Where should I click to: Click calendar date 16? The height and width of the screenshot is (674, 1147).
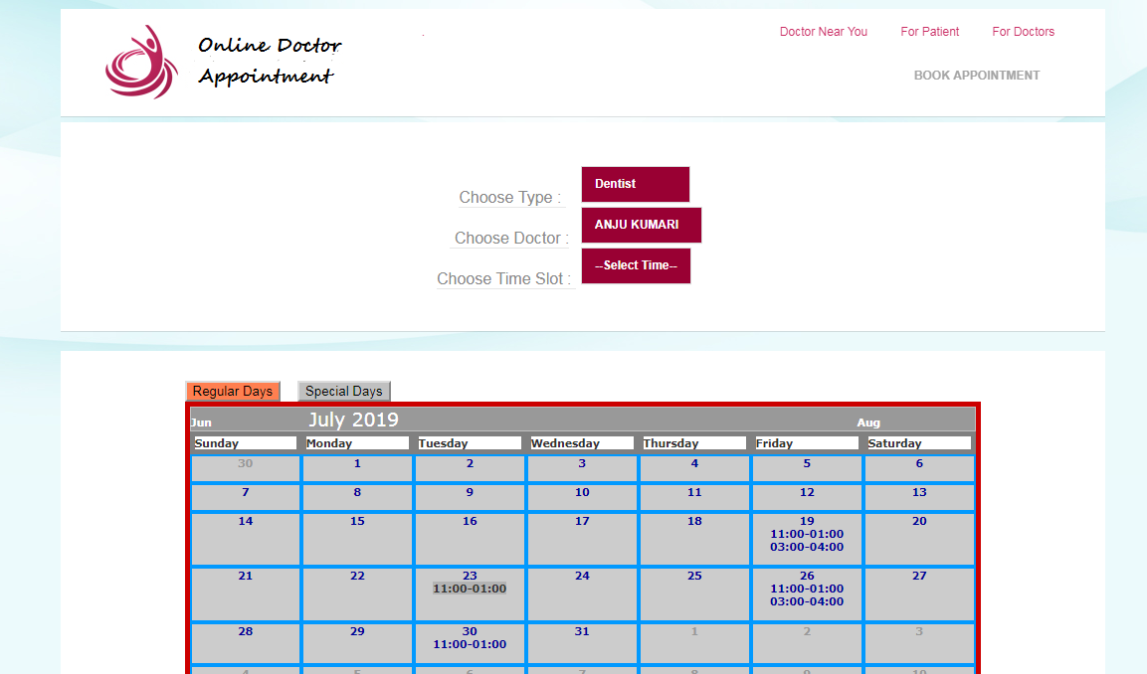(x=470, y=521)
